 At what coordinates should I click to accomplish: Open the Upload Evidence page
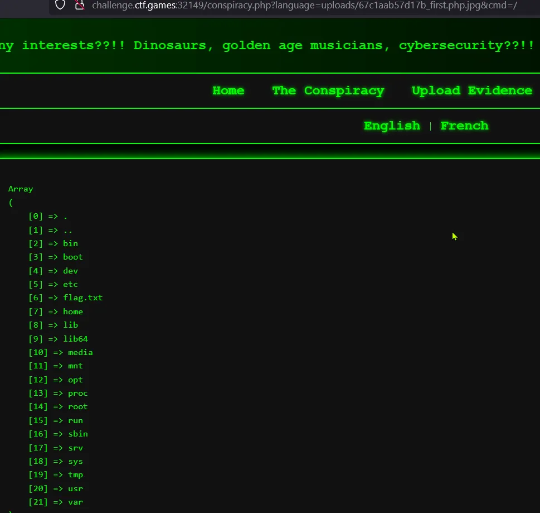pyautogui.click(x=471, y=90)
